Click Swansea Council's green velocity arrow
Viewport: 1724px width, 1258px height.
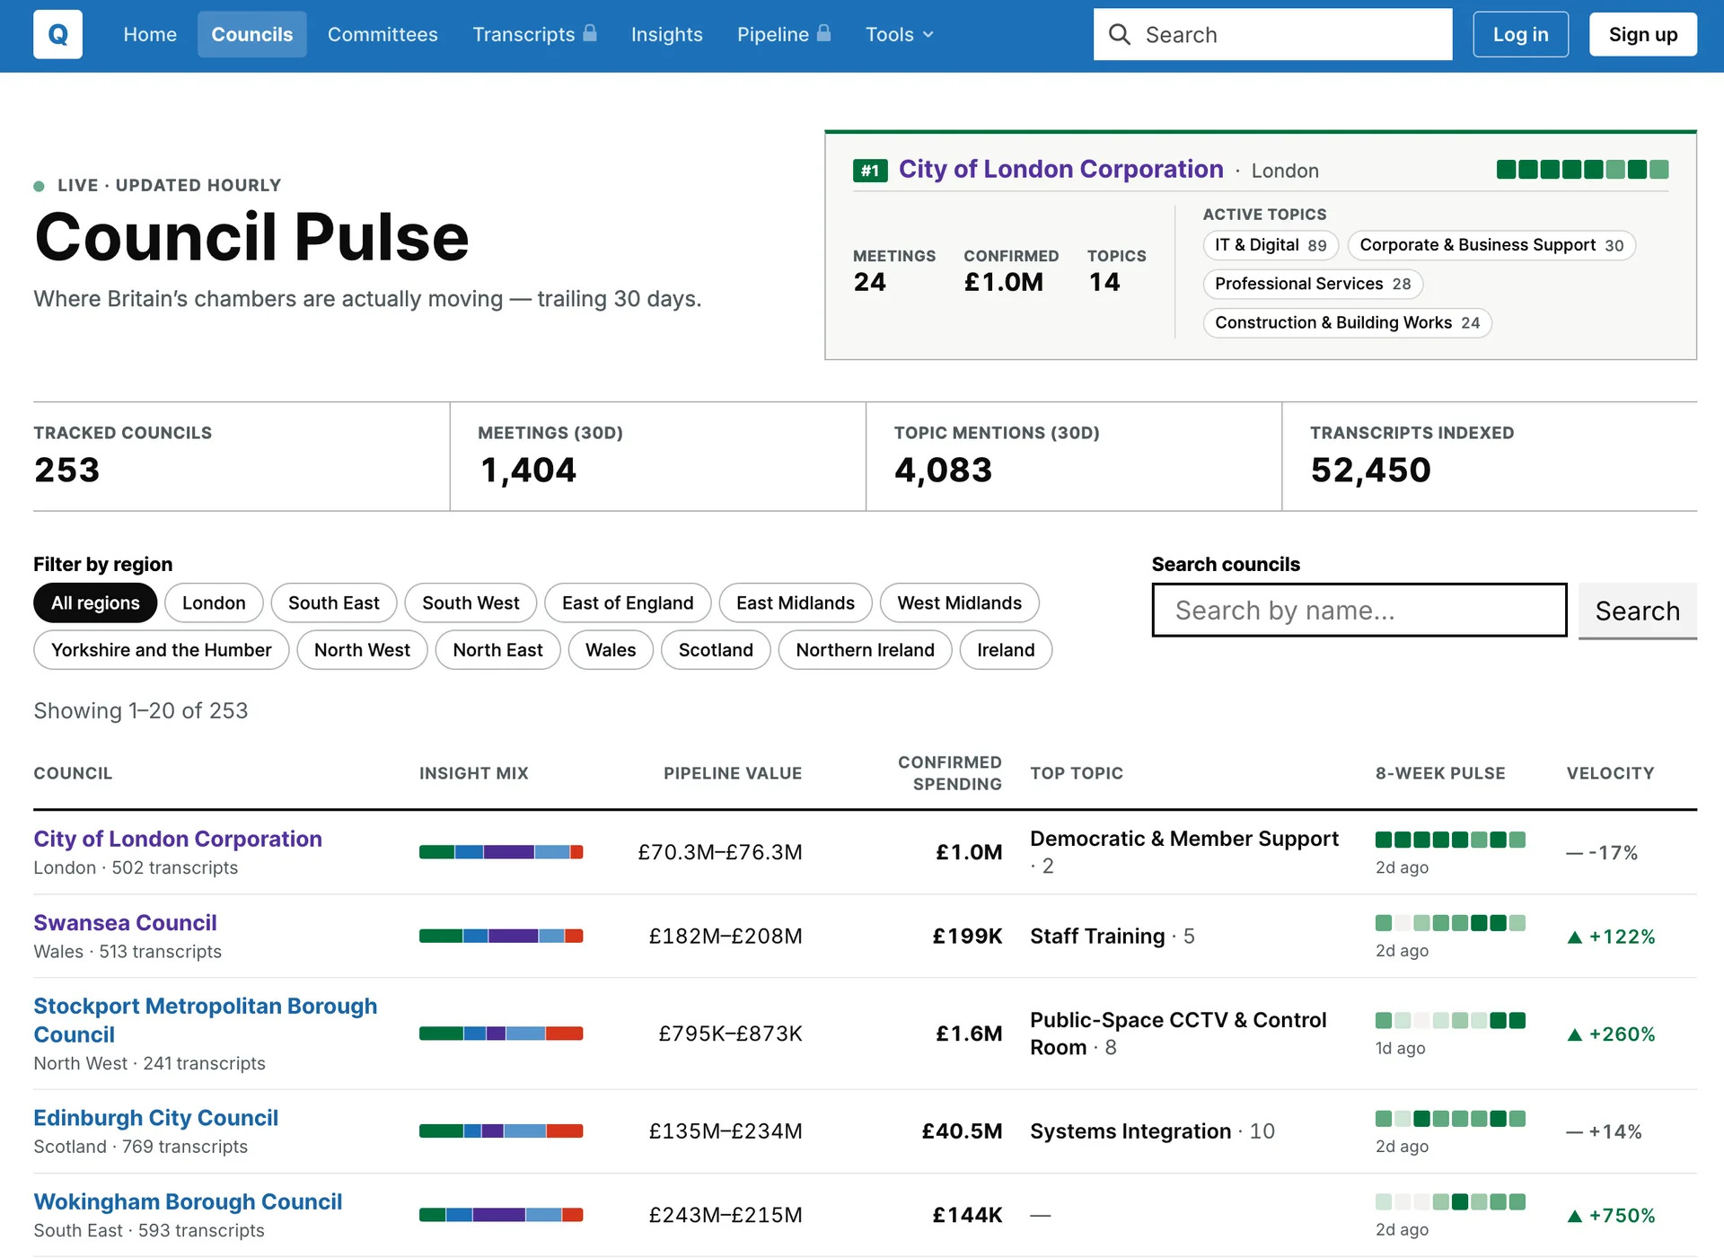(1574, 937)
